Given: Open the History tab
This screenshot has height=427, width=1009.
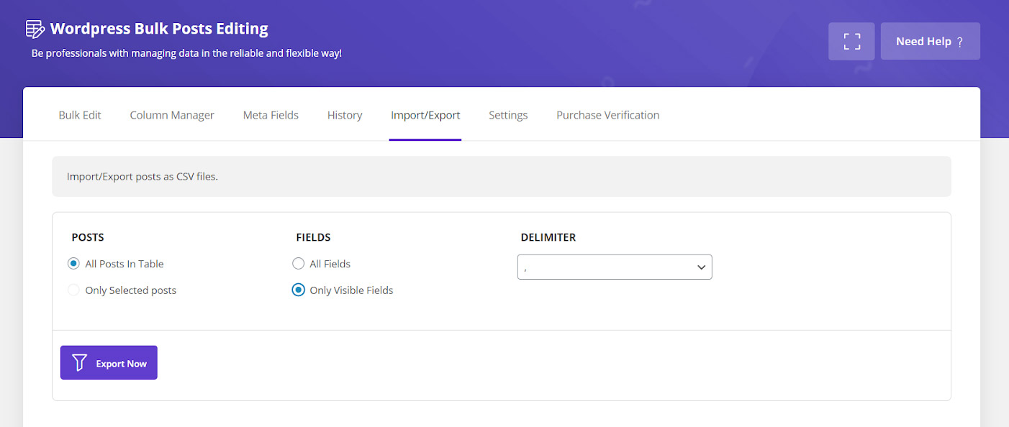Looking at the screenshot, I should (x=345, y=115).
